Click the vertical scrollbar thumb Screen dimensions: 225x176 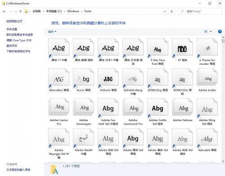tap(223, 41)
